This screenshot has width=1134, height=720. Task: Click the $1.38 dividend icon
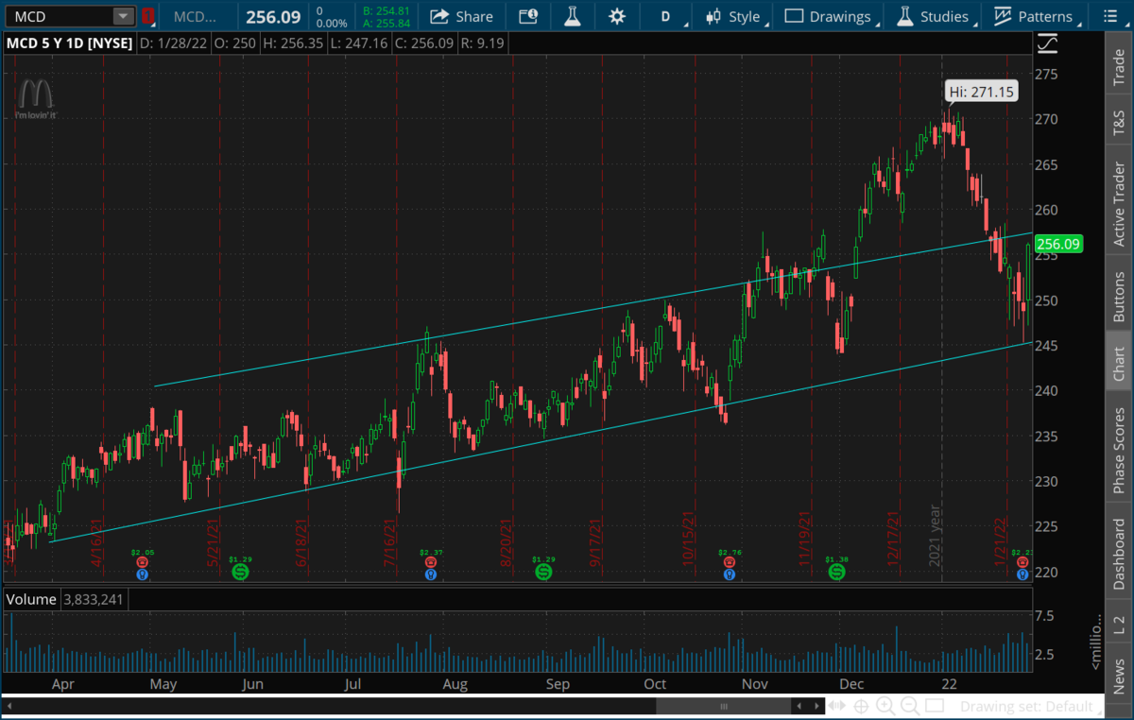836,572
